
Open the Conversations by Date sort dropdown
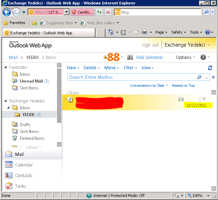pyautogui.click(x=149, y=85)
